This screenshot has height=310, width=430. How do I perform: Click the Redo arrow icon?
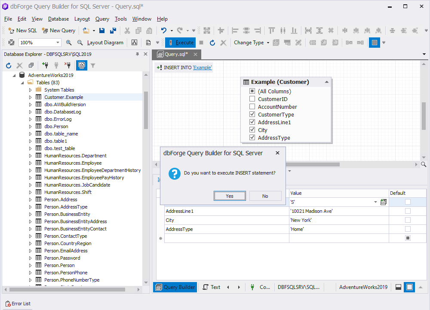[180, 31]
